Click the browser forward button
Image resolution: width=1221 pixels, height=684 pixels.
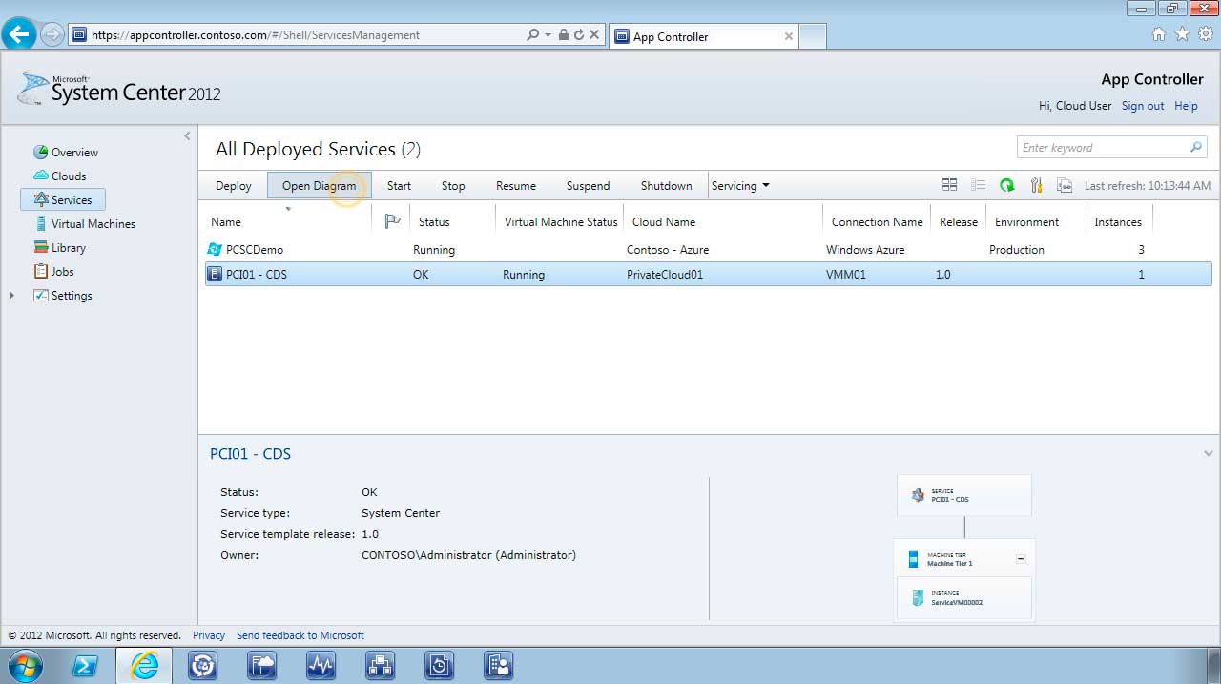click(52, 34)
